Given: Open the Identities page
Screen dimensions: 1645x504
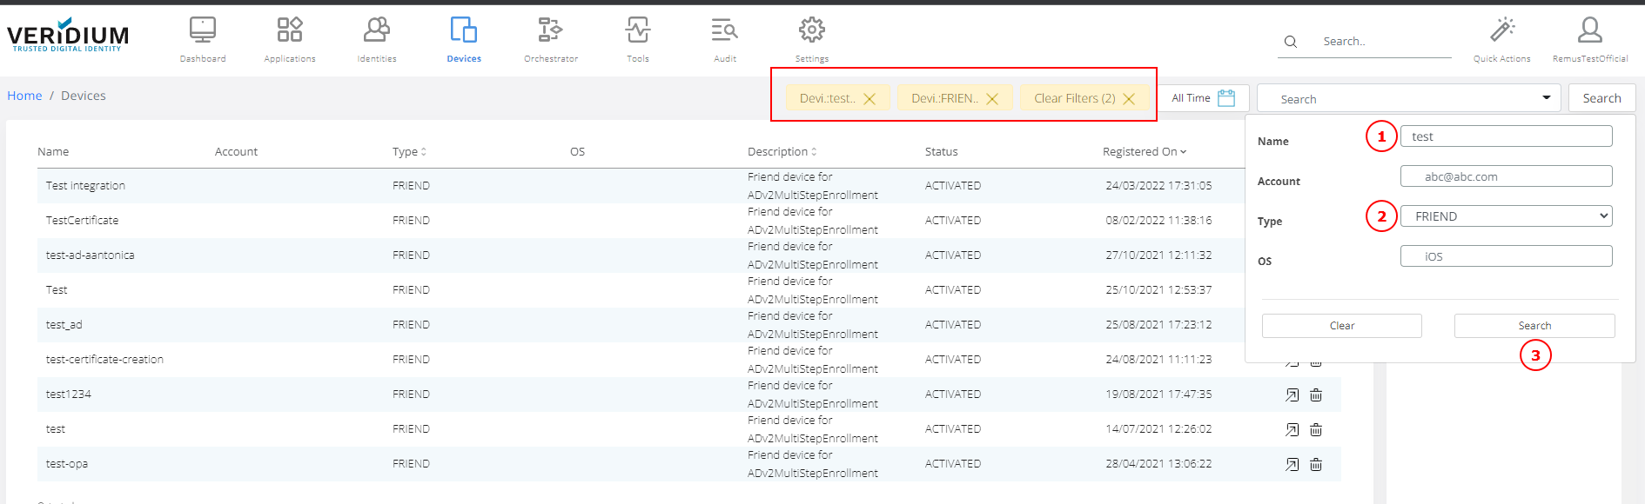Looking at the screenshot, I should coord(376,39).
